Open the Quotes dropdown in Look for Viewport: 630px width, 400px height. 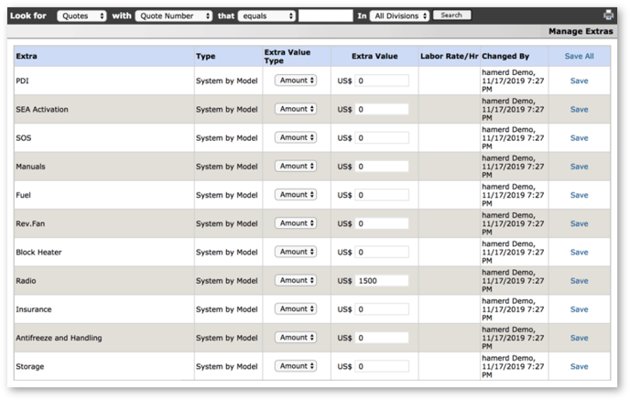[x=81, y=16]
